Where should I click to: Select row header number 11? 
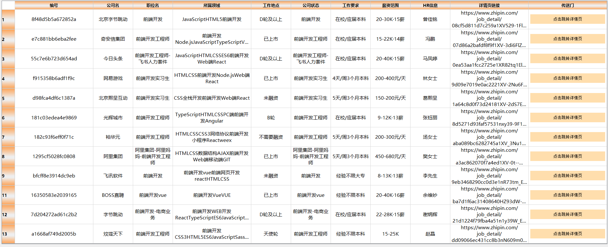click(x=8, y=195)
